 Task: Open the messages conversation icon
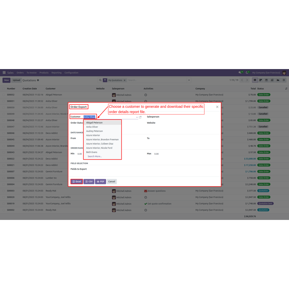click(240, 73)
